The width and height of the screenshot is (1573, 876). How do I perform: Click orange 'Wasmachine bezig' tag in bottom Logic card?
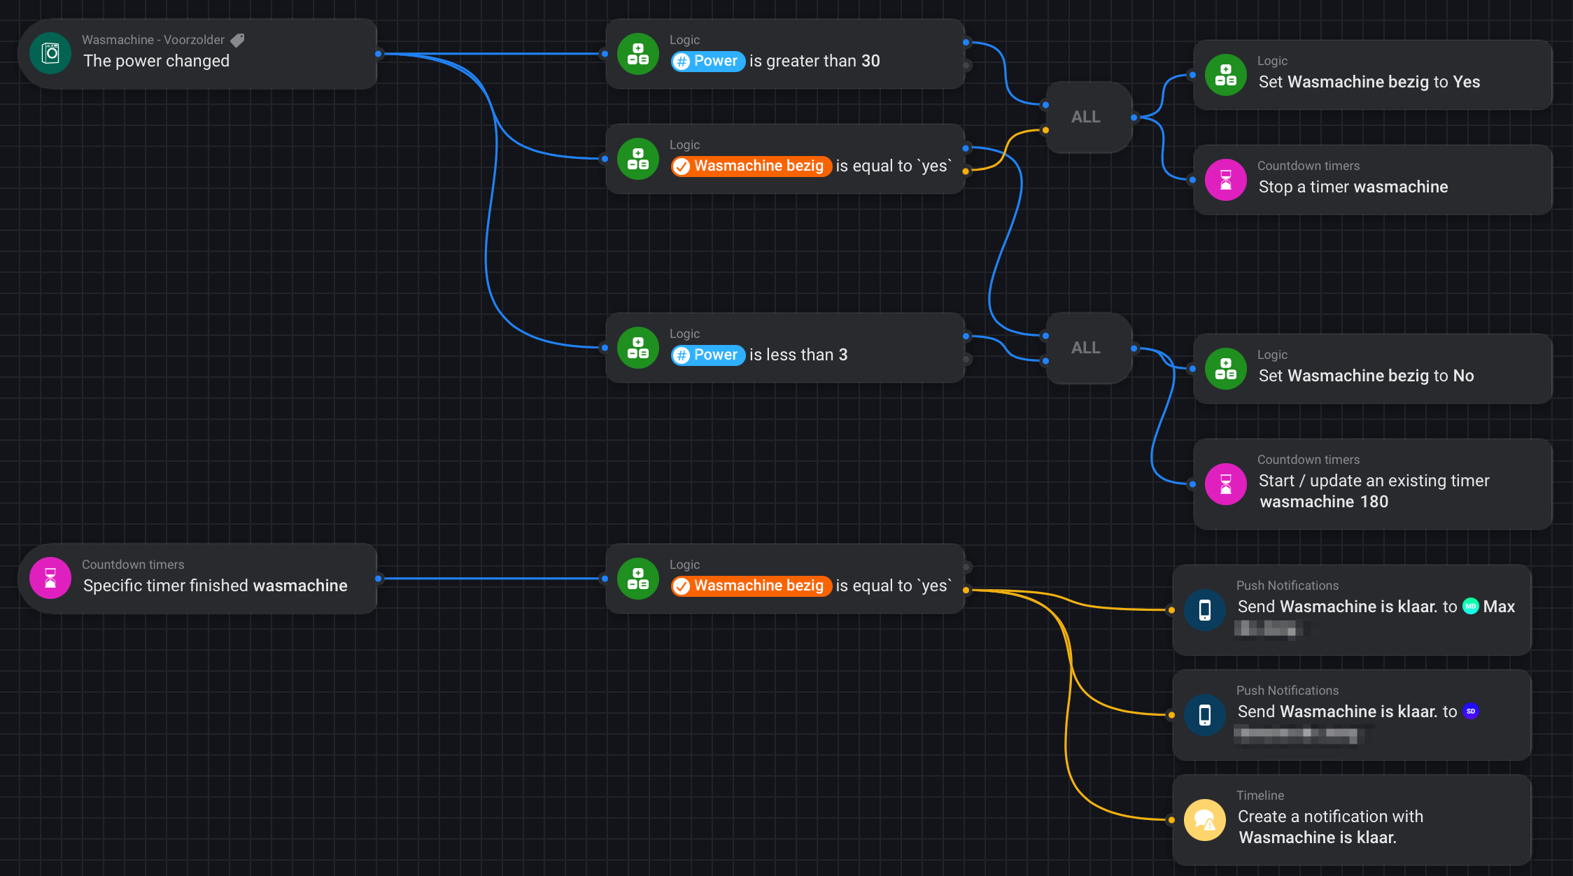[751, 586]
